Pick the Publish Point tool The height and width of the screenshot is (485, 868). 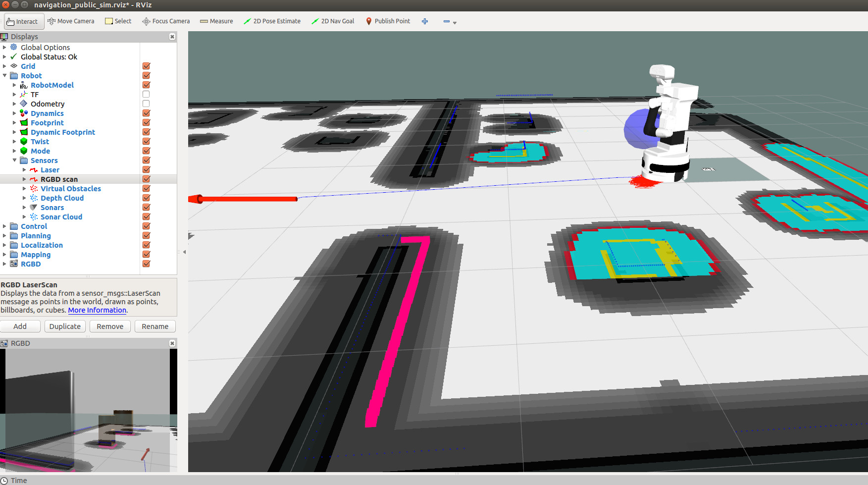388,21
